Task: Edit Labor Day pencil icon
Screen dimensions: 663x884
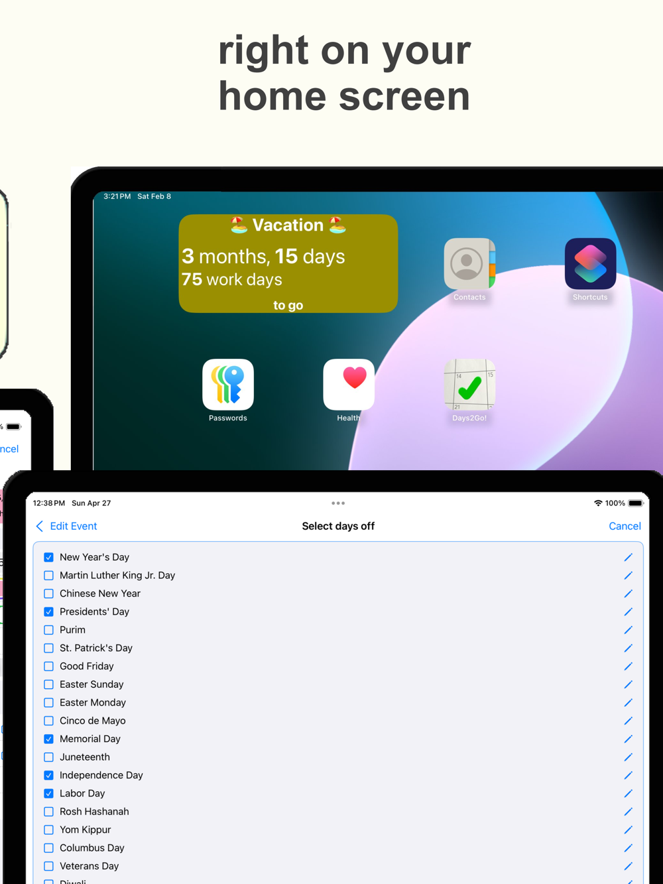Action: click(628, 793)
